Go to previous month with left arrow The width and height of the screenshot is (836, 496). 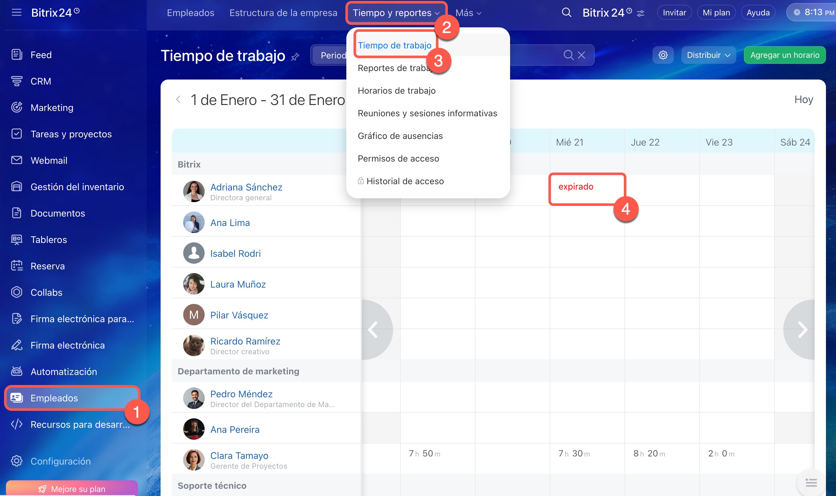coord(179,100)
